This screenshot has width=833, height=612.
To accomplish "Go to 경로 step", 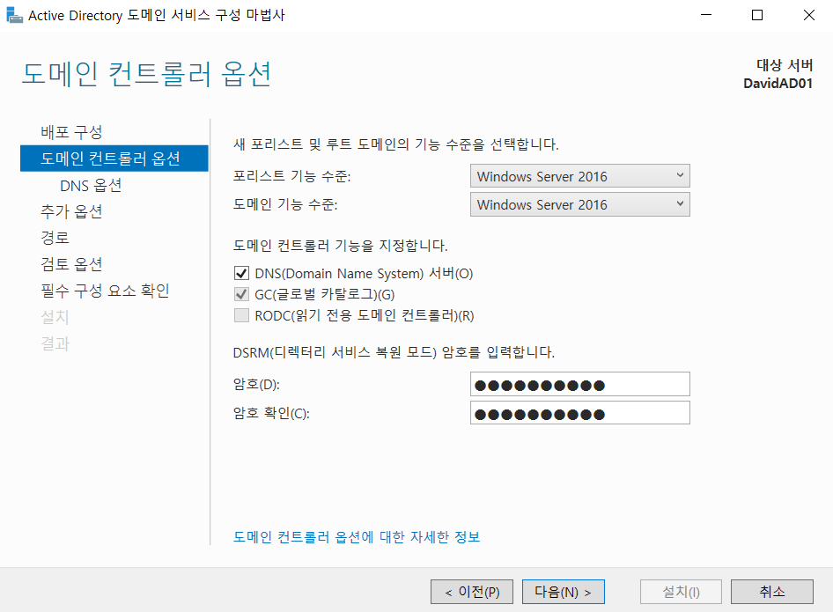I will [x=55, y=238].
